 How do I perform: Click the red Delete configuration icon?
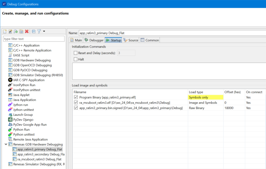pos(27,31)
